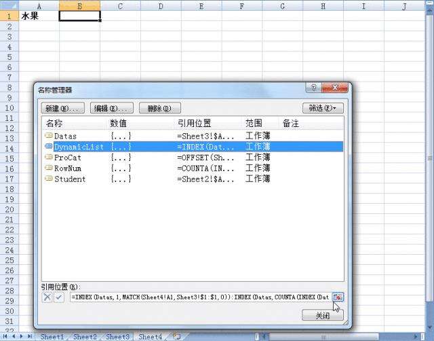Viewport: 434px width, 341px height.
Task: Select row 5 header
Action: click(9, 57)
